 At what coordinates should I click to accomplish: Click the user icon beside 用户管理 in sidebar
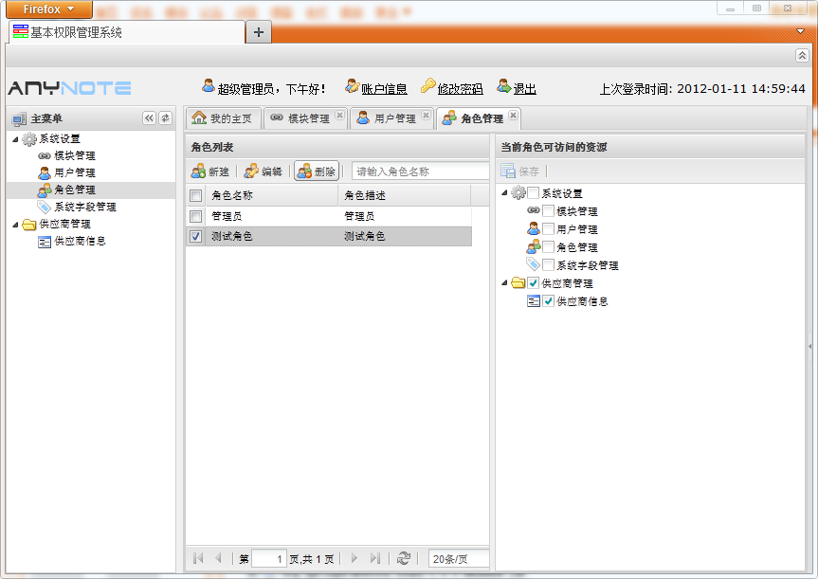pos(45,172)
